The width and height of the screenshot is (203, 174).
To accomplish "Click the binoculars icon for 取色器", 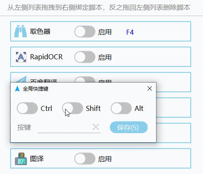I will (21, 31).
